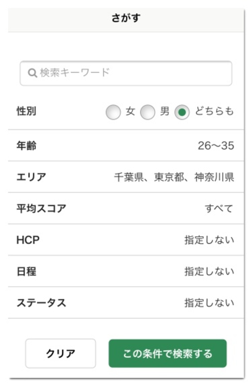The image size is (252, 386).
Task: Click the green この条件で検索する button
Action: point(168,353)
